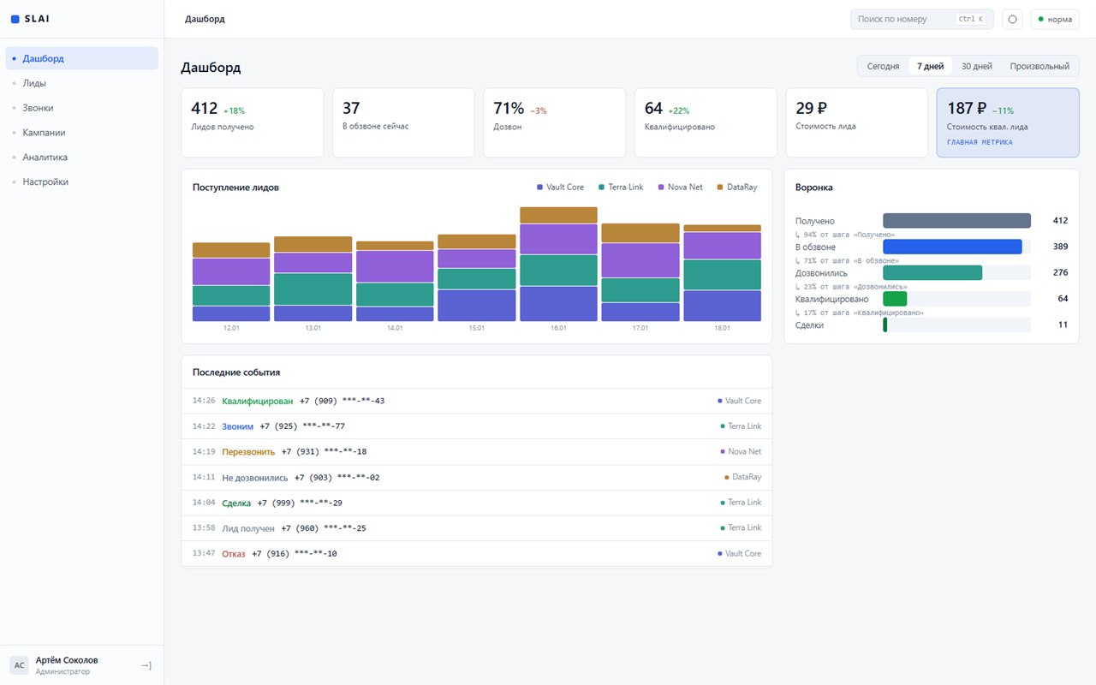Click the AC user avatar
The image size is (1096, 685).
tap(19, 665)
